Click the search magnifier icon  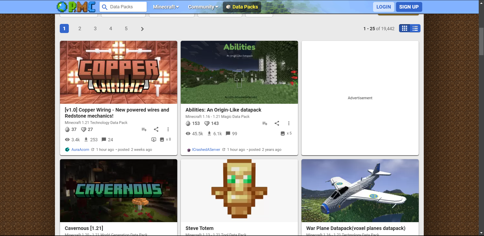105,7
